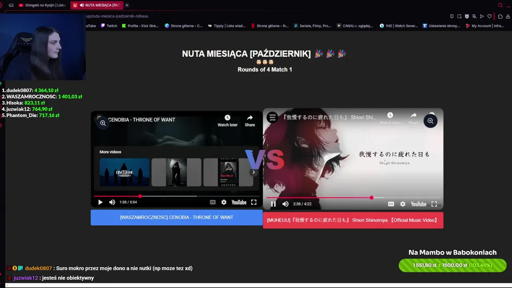Open middle suggested video thumbnail
Screen dimensions: 512x288
176,172
